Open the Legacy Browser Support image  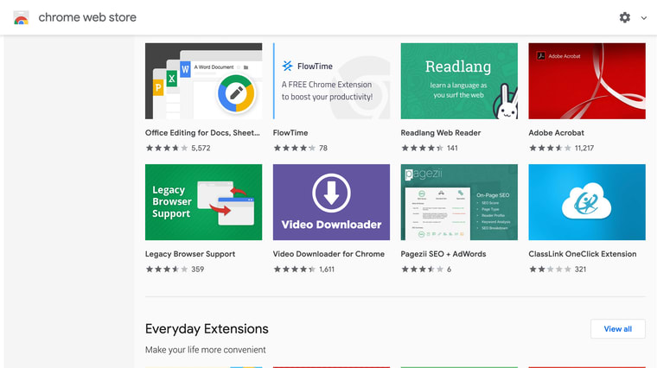pos(204,202)
